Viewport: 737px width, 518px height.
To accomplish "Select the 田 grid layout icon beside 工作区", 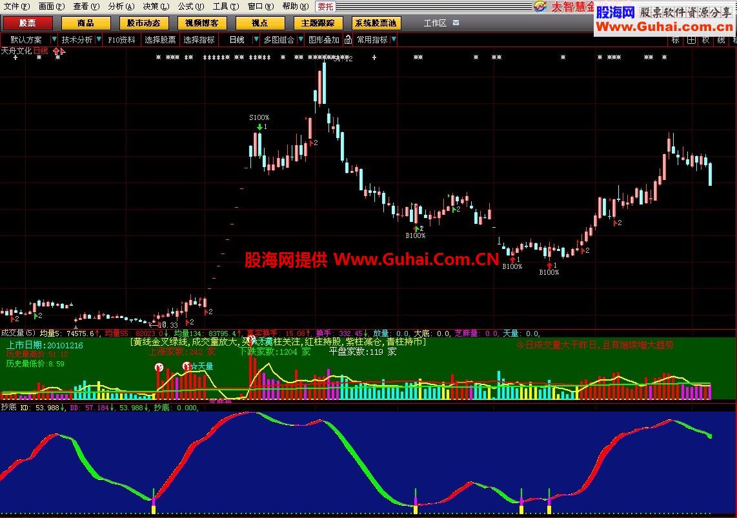I will click(691, 40).
